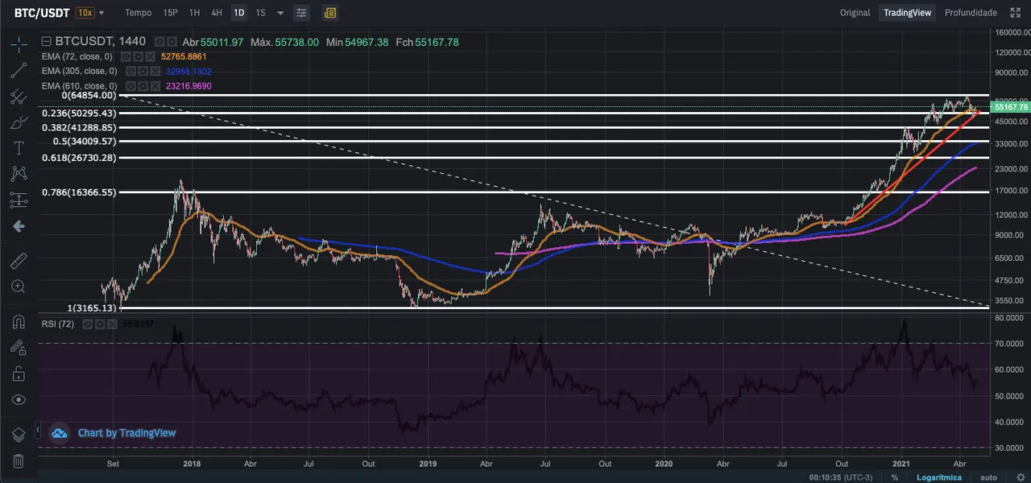Select the chart patterns tool
Image resolution: width=1031 pixels, height=483 pixels.
(x=19, y=174)
